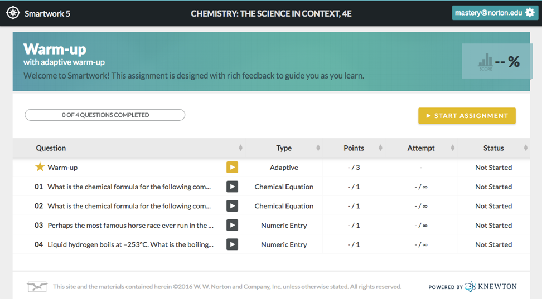
Task: Click the Knewton logo in the footer
Action: coord(491,286)
